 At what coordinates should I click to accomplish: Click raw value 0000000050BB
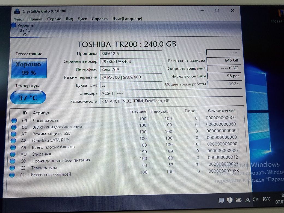pos(224,171)
